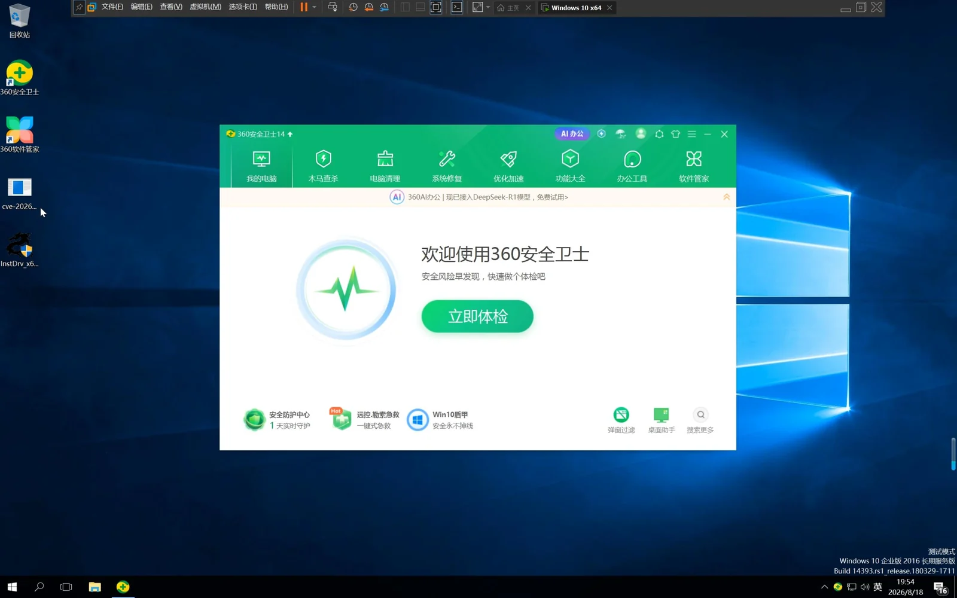Open the 功能大全 features tab
The width and height of the screenshot is (957, 598).
pyautogui.click(x=571, y=166)
